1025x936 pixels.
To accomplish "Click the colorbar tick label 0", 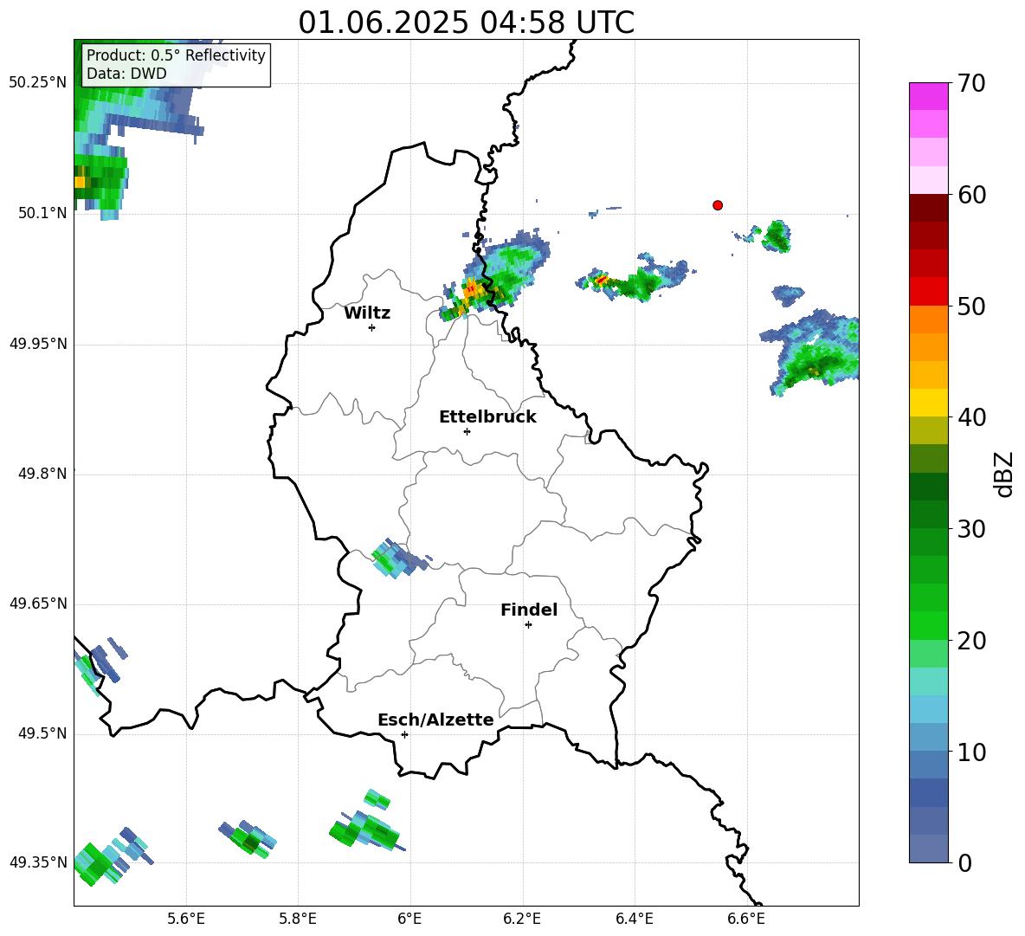I will (x=964, y=862).
